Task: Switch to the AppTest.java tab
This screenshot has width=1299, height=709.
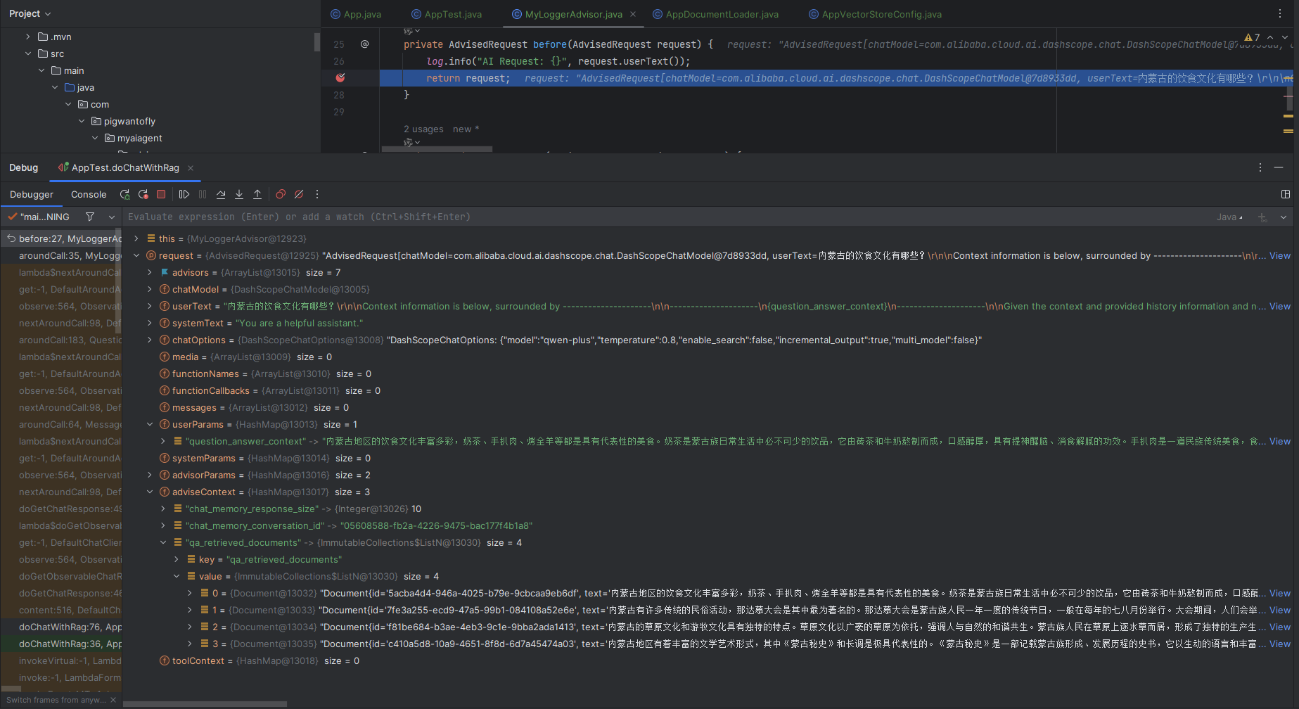Action: 447,14
